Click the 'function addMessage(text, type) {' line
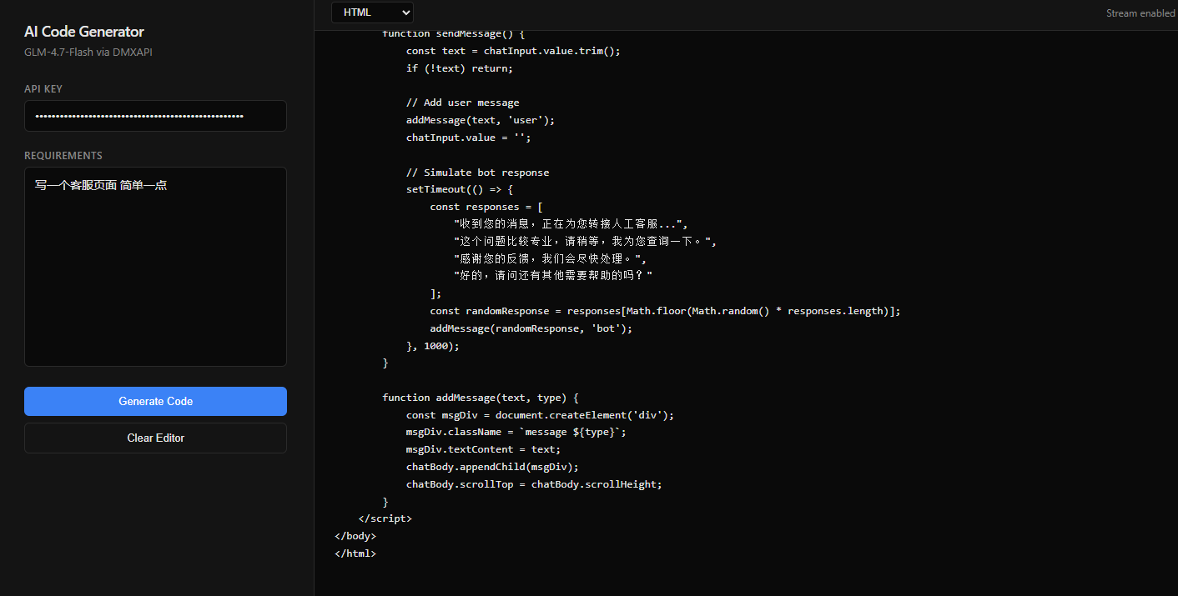 tap(481, 398)
